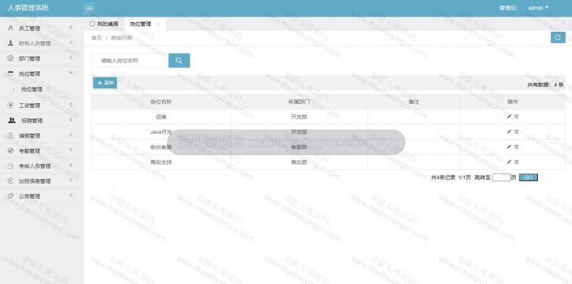The image size is (572, 284).
Task: Select the 岗位管理 tab
Action: [x=145, y=24]
